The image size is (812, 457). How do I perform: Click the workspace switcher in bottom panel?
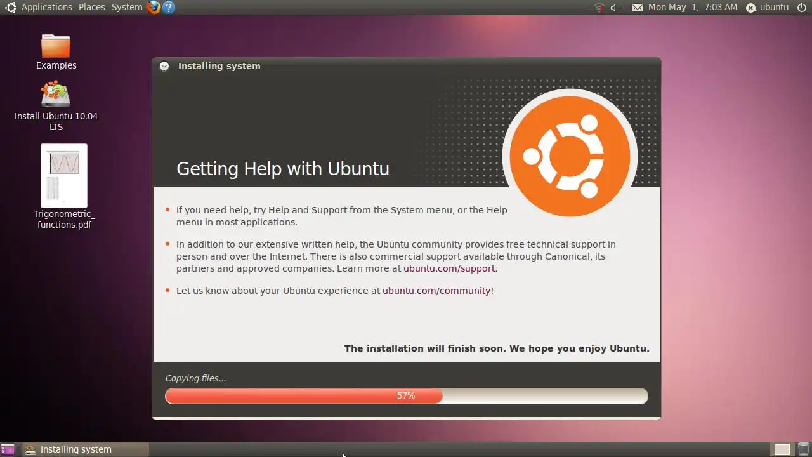(x=782, y=449)
